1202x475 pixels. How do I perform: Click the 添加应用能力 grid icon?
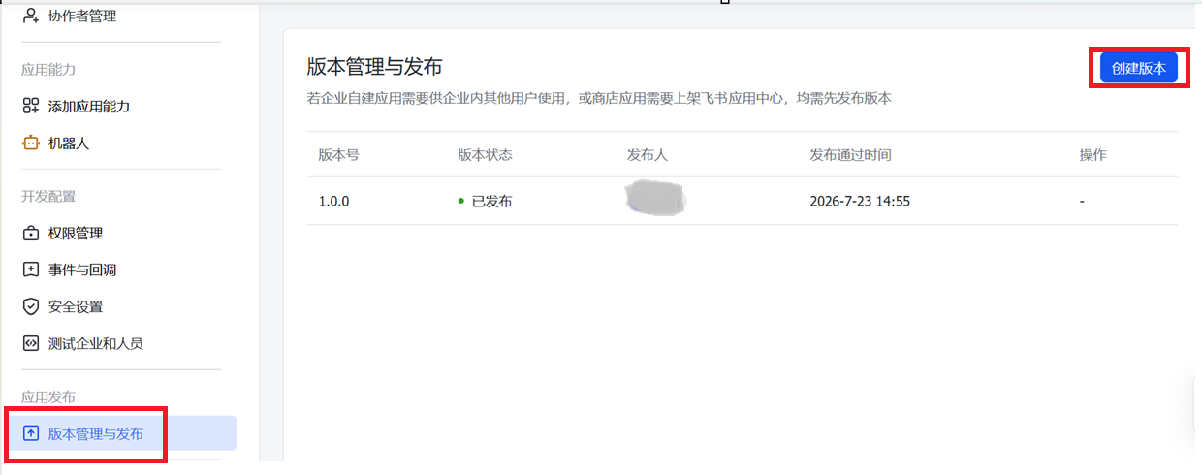click(31, 106)
